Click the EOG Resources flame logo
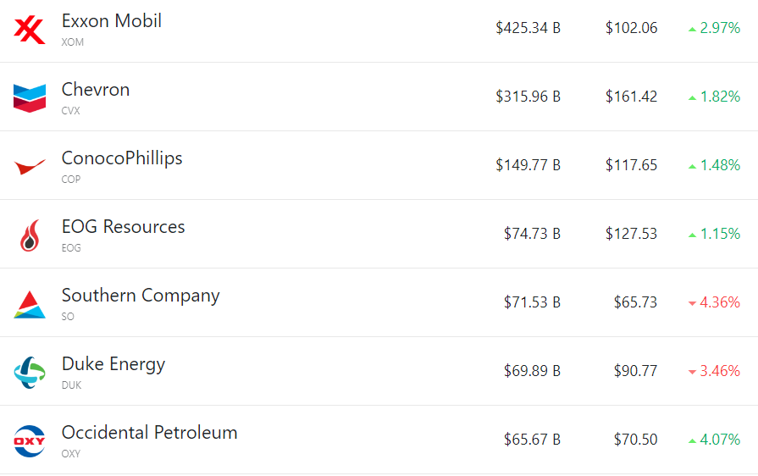The image size is (758, 476). point(30,235)
